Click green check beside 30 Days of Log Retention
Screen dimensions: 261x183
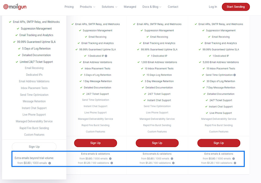click(204, 81)
